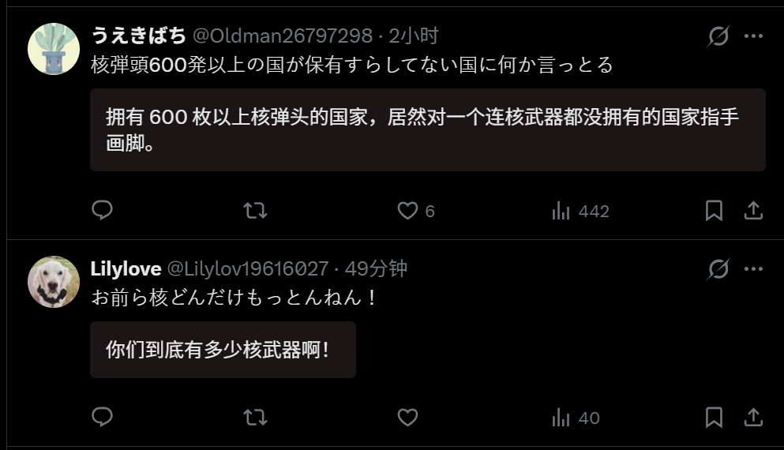Like the tweet with 6 likes

pyautogui.click(x=416, y=211)
